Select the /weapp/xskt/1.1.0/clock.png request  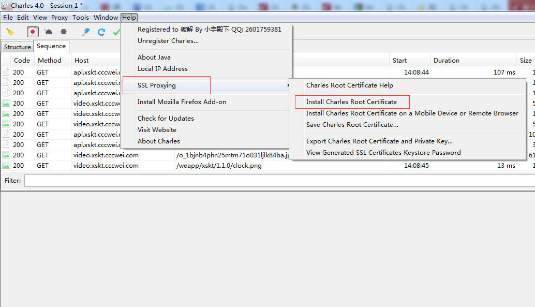pos(219,166)
